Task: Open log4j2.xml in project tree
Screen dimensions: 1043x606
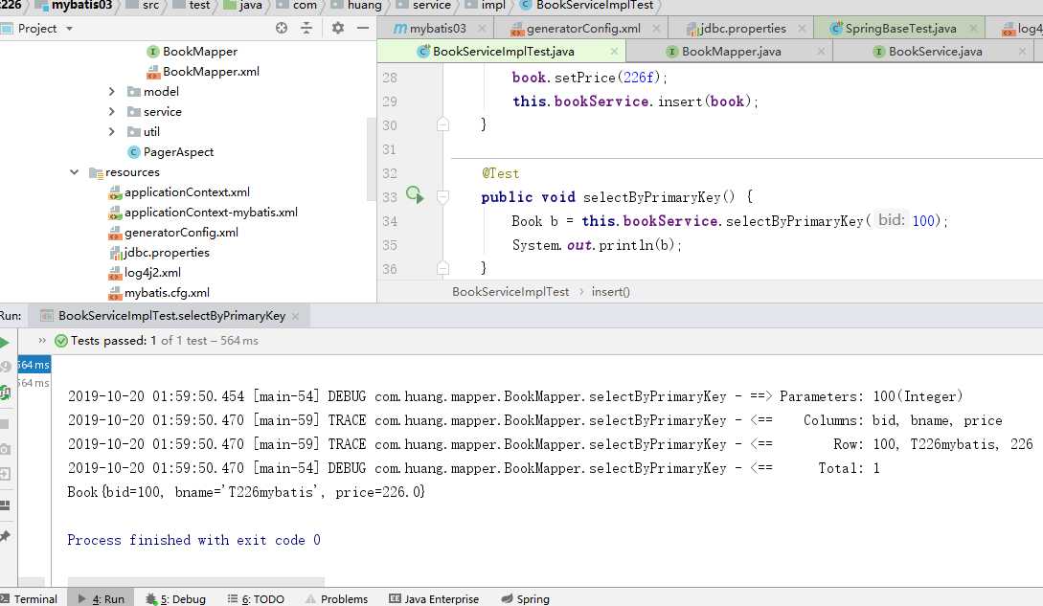Action: (145, 272)
